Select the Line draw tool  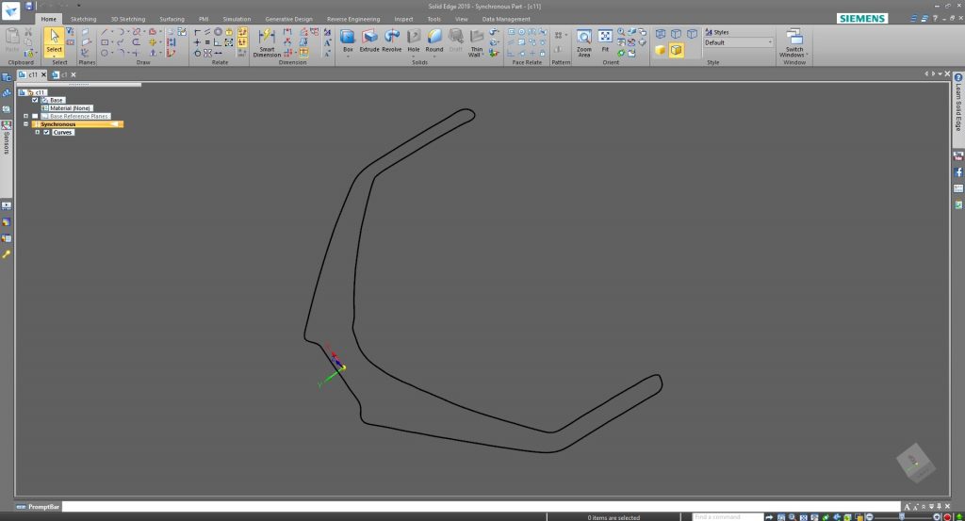pyautogui.click(x=104, y=31)
